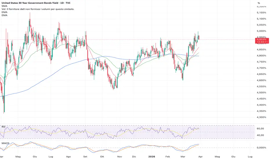Click the 4,450% price axis label

(261, 99)
